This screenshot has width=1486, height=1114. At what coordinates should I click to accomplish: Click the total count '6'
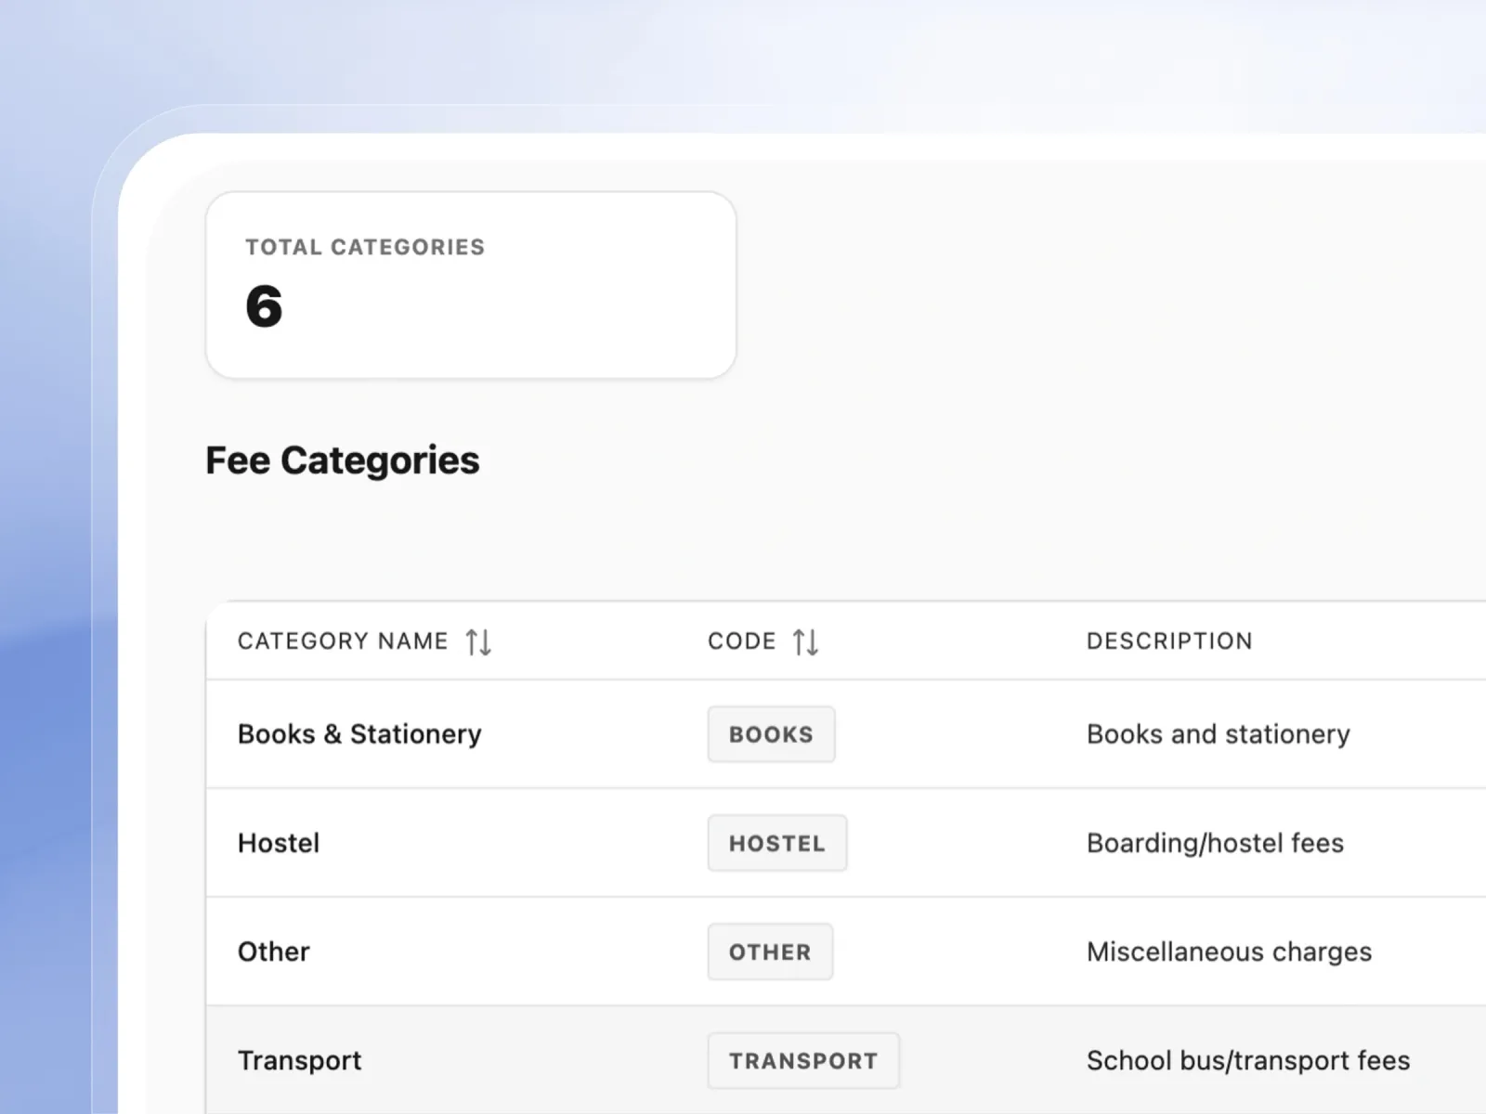pyautogui.click(x=264, y=306)
